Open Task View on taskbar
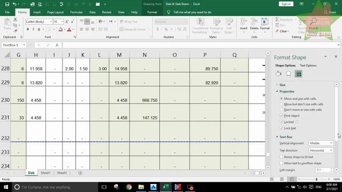 click(x=104, y=187)
